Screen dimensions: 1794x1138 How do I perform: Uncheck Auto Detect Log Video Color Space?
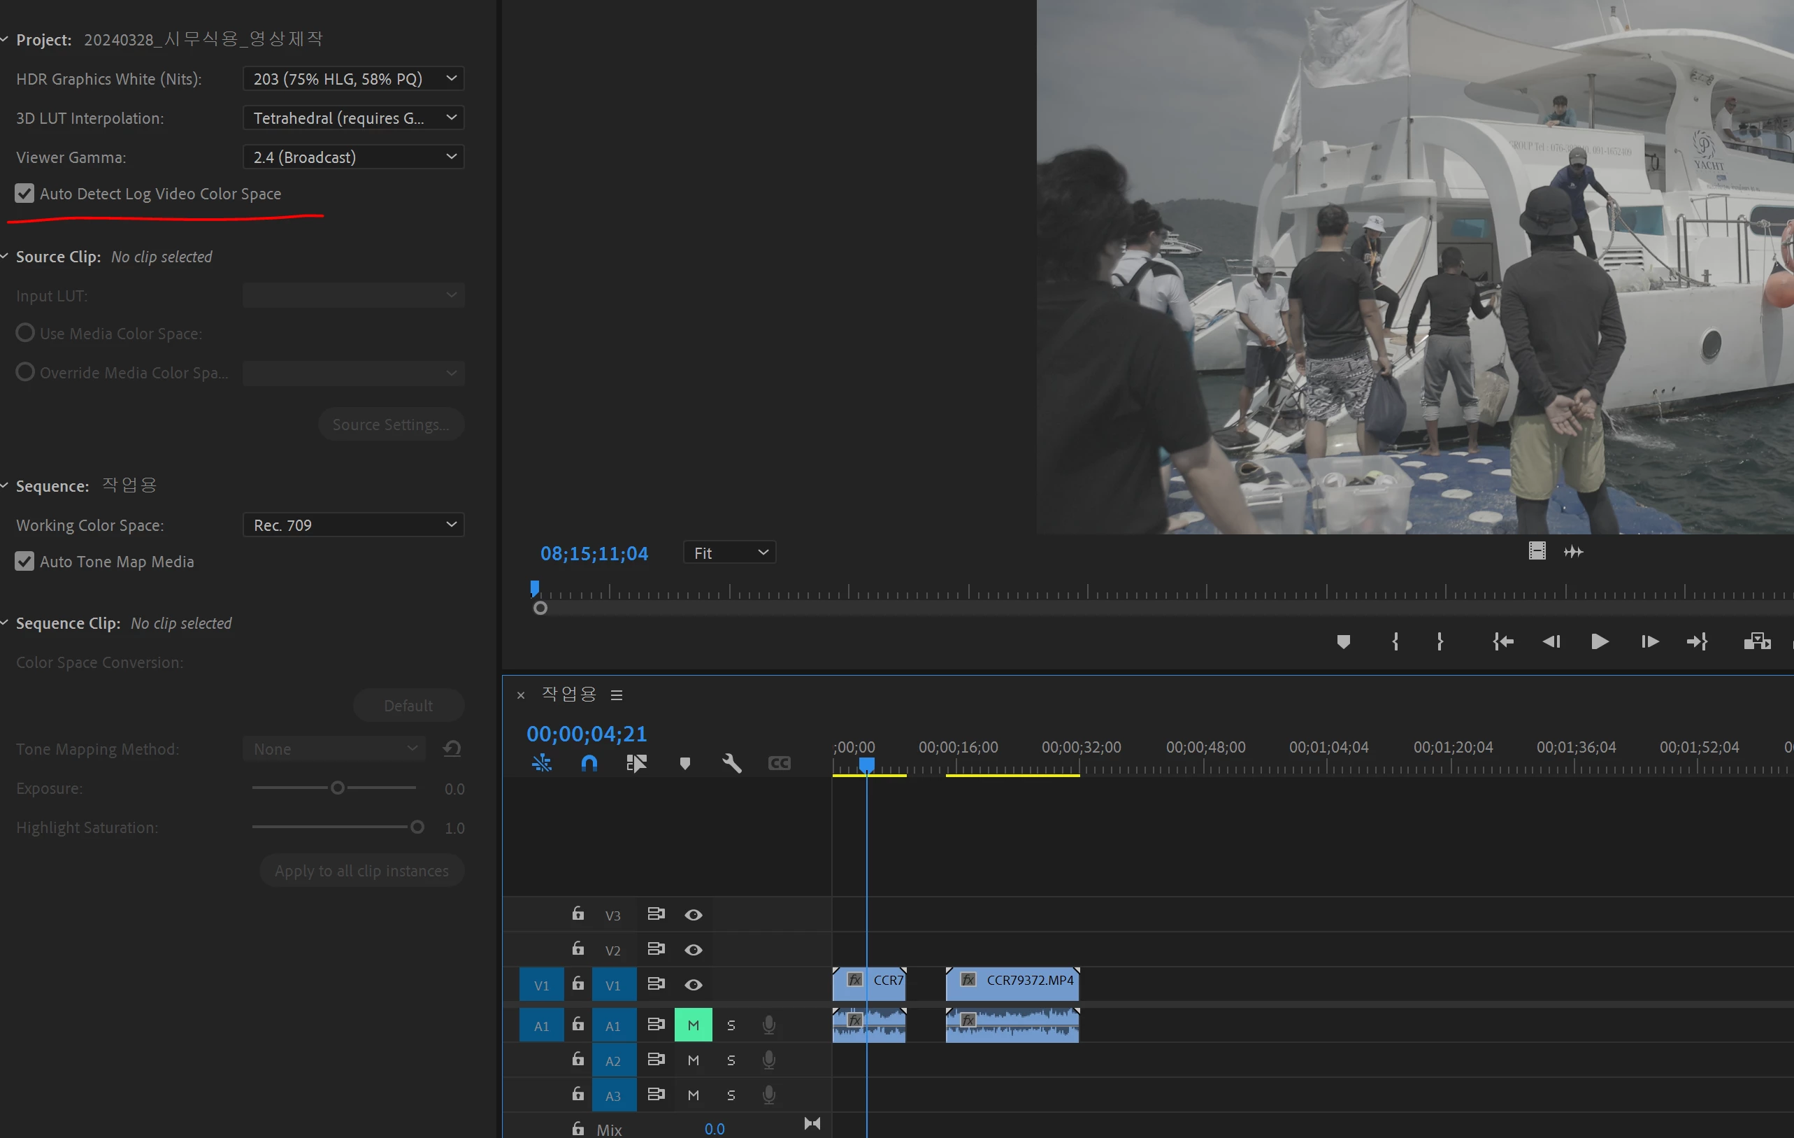coord(24,194)
